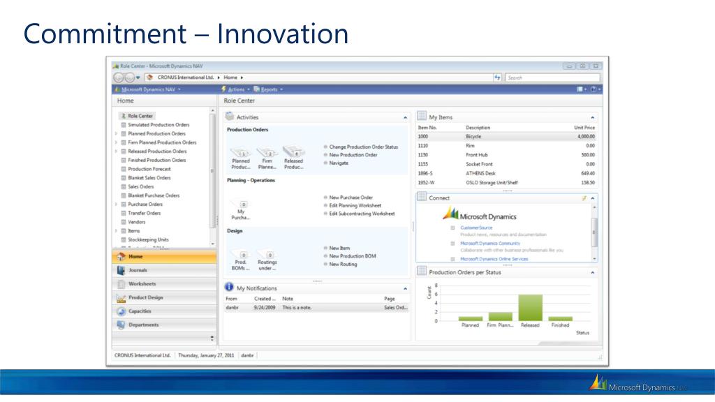Screen dimensions: 715x402
Task: Click the help icon in menu bar
Action: coord(594,89)
